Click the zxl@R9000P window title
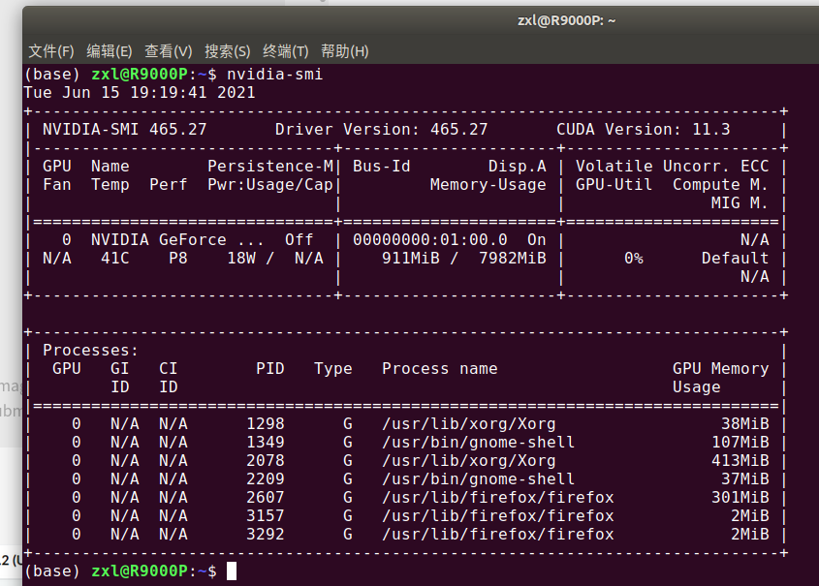 point(566,20)
